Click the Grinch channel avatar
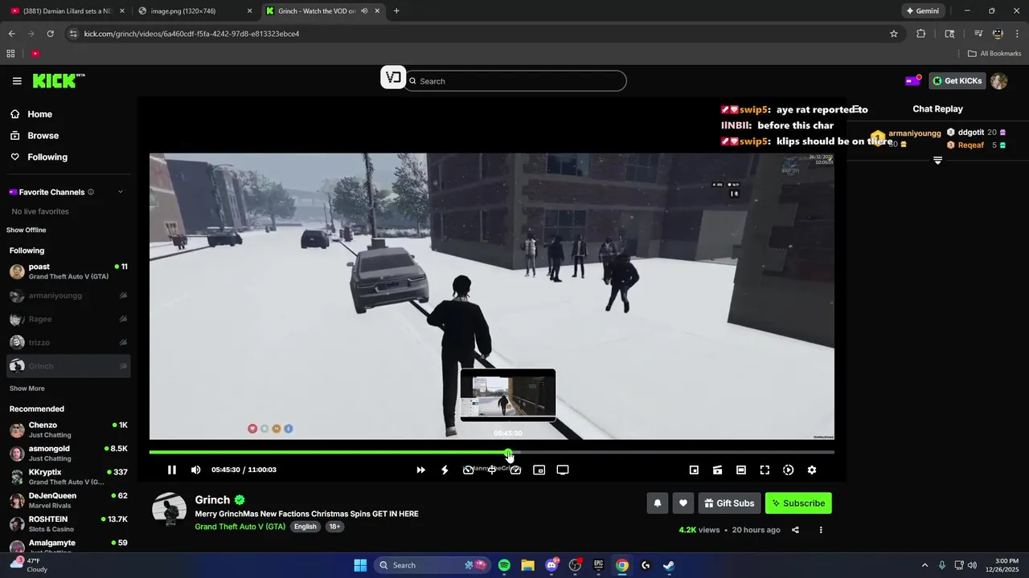 pos(169,511)
